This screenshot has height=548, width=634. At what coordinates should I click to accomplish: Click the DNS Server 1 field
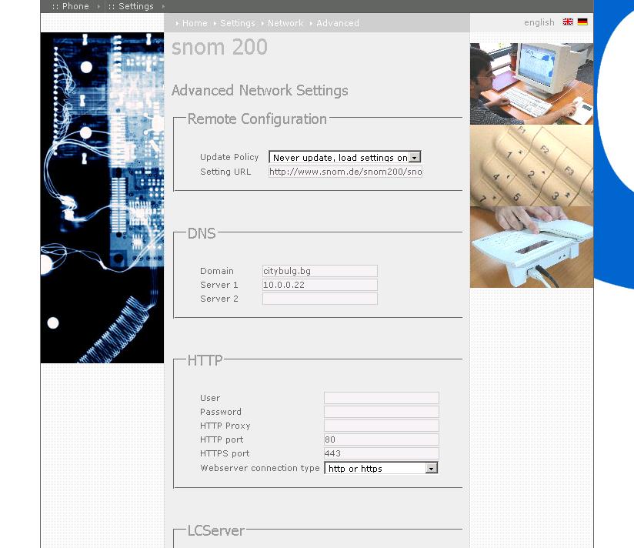click(319, 285)
